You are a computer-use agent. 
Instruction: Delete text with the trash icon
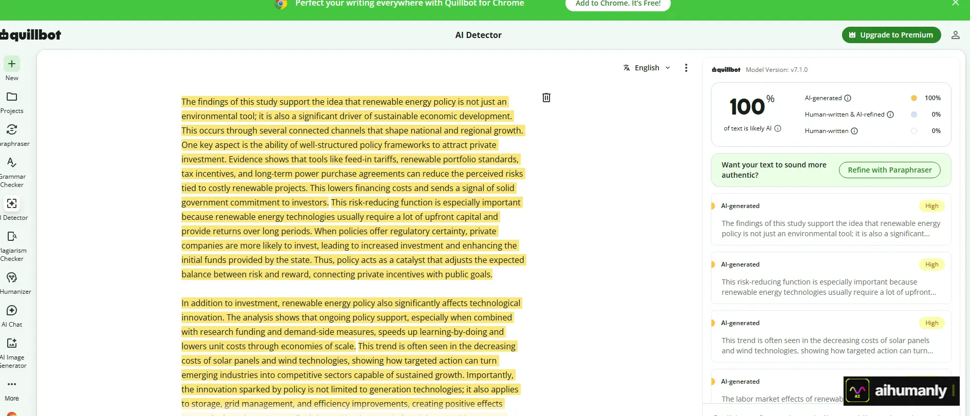tap(546, 98)
